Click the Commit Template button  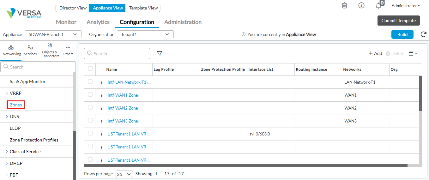point(398,21)
